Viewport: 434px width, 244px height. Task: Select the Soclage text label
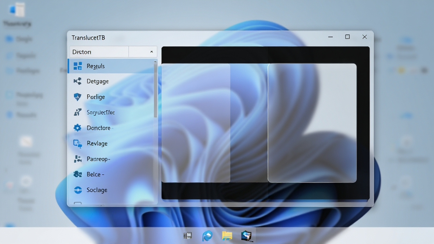click(x=97, y=190)
